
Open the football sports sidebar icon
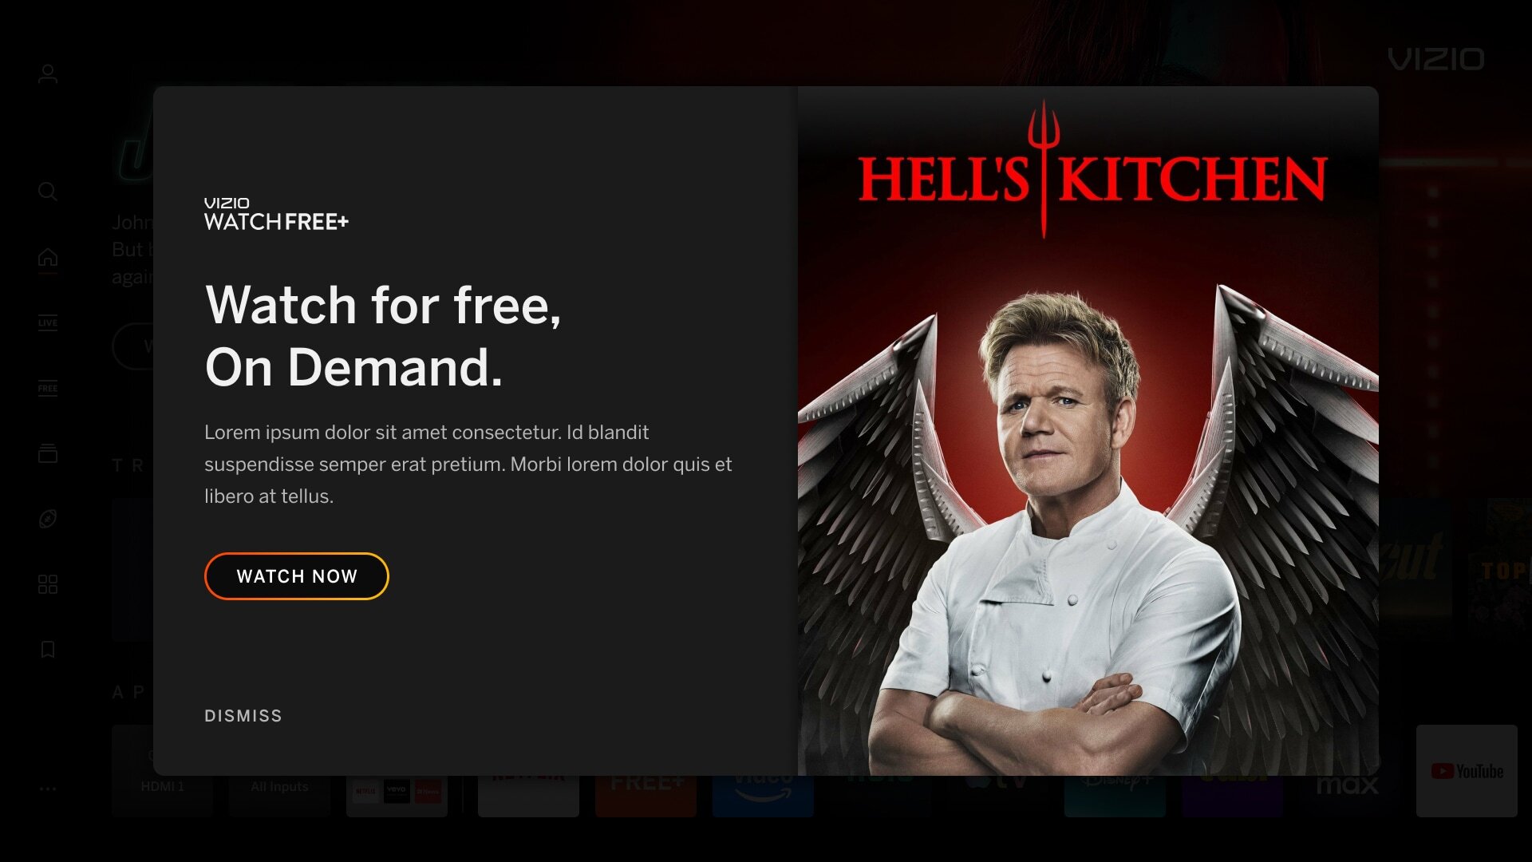(x=48, y=519)
